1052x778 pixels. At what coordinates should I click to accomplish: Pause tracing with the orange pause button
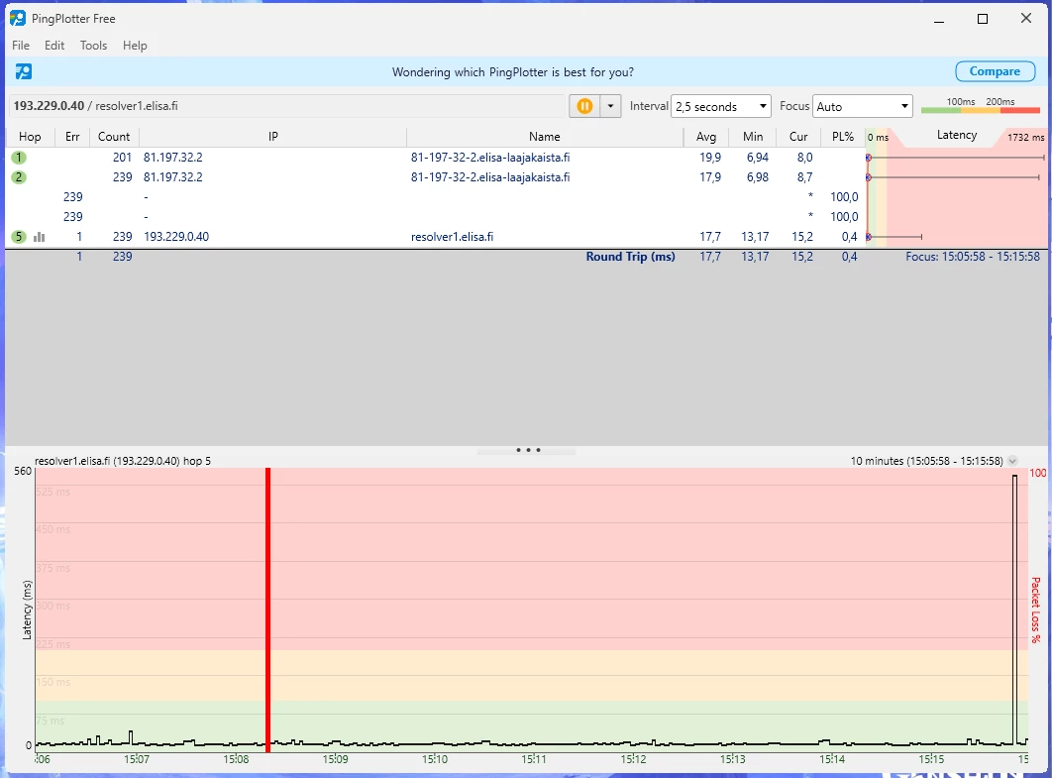click(x=584, y=106)
